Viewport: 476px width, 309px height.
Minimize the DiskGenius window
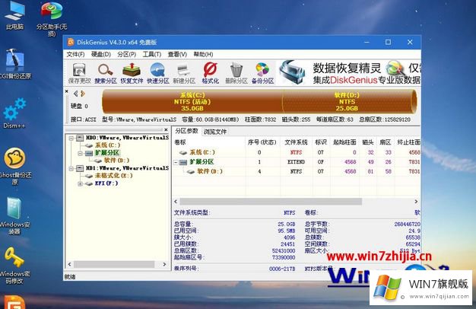(367, 42)
